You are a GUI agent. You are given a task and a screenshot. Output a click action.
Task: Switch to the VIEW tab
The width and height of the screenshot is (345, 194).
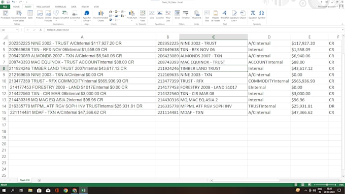(96, 7)
